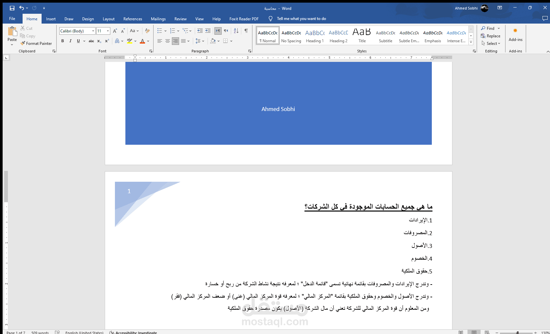Clear all formatting from selection
The image size is (550, 334).
pyautogui.click(x=147, y=31)
